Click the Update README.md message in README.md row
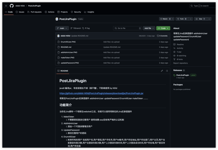 tap(112, 47)
